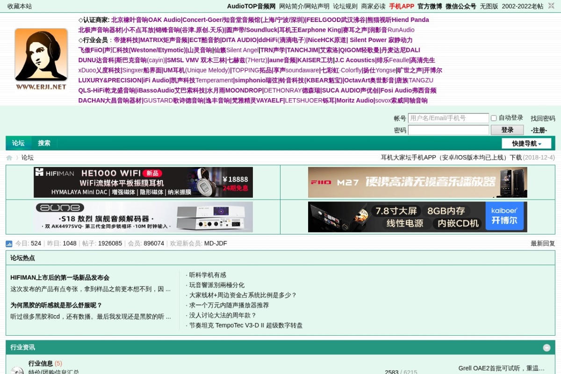This screenshot has width=561, height=374.
Task: Open 官方微博 link
Action: pos(430,6)
